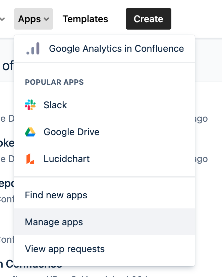The image size is (222, 277).
Task: Click the Google Drive triangle icon
Action: pyautogui.click(x=30, y=132)
